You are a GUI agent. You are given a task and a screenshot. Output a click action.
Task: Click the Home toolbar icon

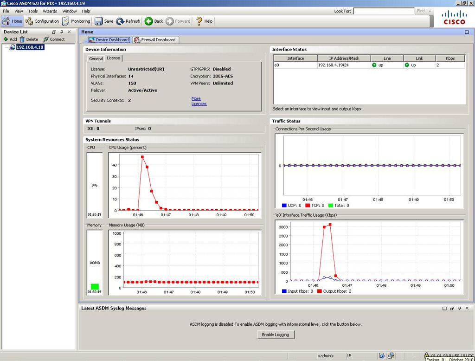click(12, 21)
